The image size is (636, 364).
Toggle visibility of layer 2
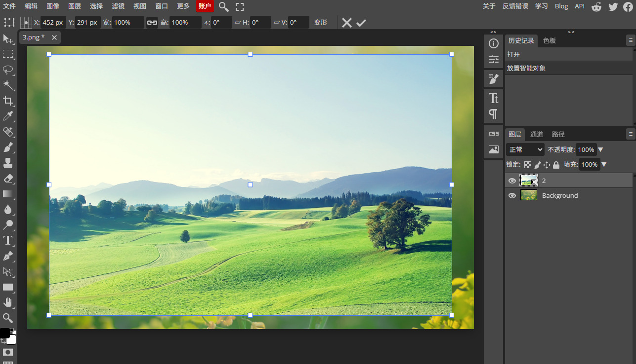point(512,181)
